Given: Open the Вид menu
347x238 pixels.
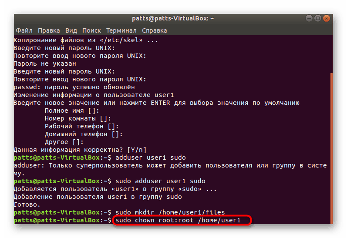Looking at the screenshot, I should (71, 30).
